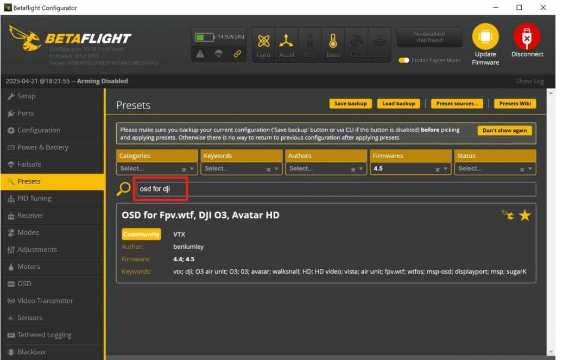Clear the Authors filter selection
Screen dimensions: 563x360
point(353,169)
